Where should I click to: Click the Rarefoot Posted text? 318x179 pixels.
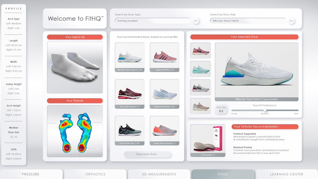pos(243,148)
